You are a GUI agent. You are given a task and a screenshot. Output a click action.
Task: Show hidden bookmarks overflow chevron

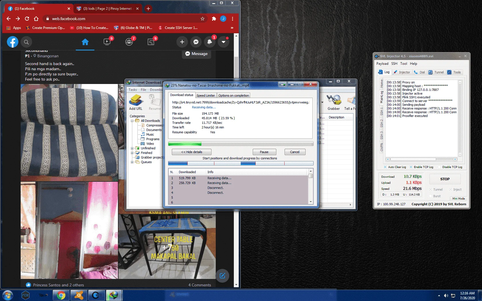(x=232, y=28)
